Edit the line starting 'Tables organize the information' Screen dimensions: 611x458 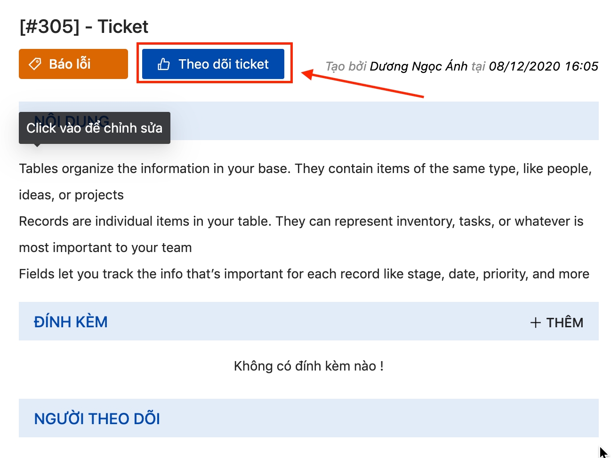(305, 169)
